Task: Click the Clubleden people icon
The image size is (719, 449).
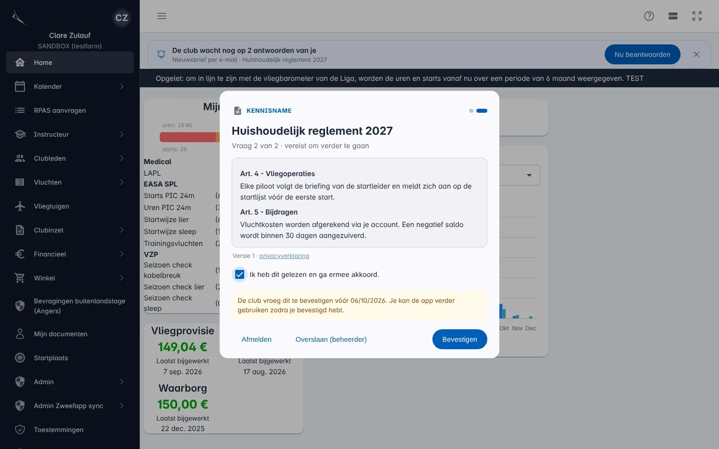Action: [x=20, y=158]
